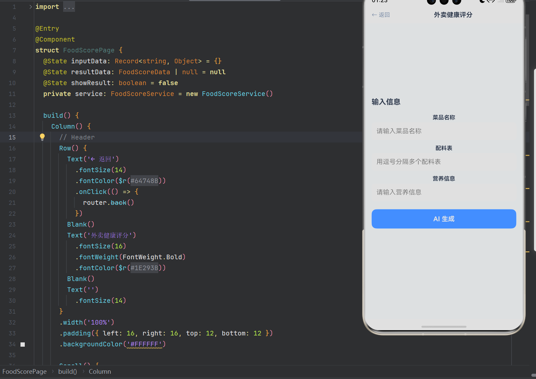Open the white color swatch in gutter

point(23,344)
